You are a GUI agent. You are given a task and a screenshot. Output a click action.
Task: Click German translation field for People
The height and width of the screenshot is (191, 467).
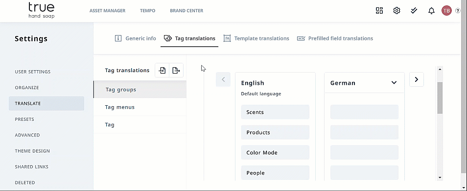[x=364, y=172]
